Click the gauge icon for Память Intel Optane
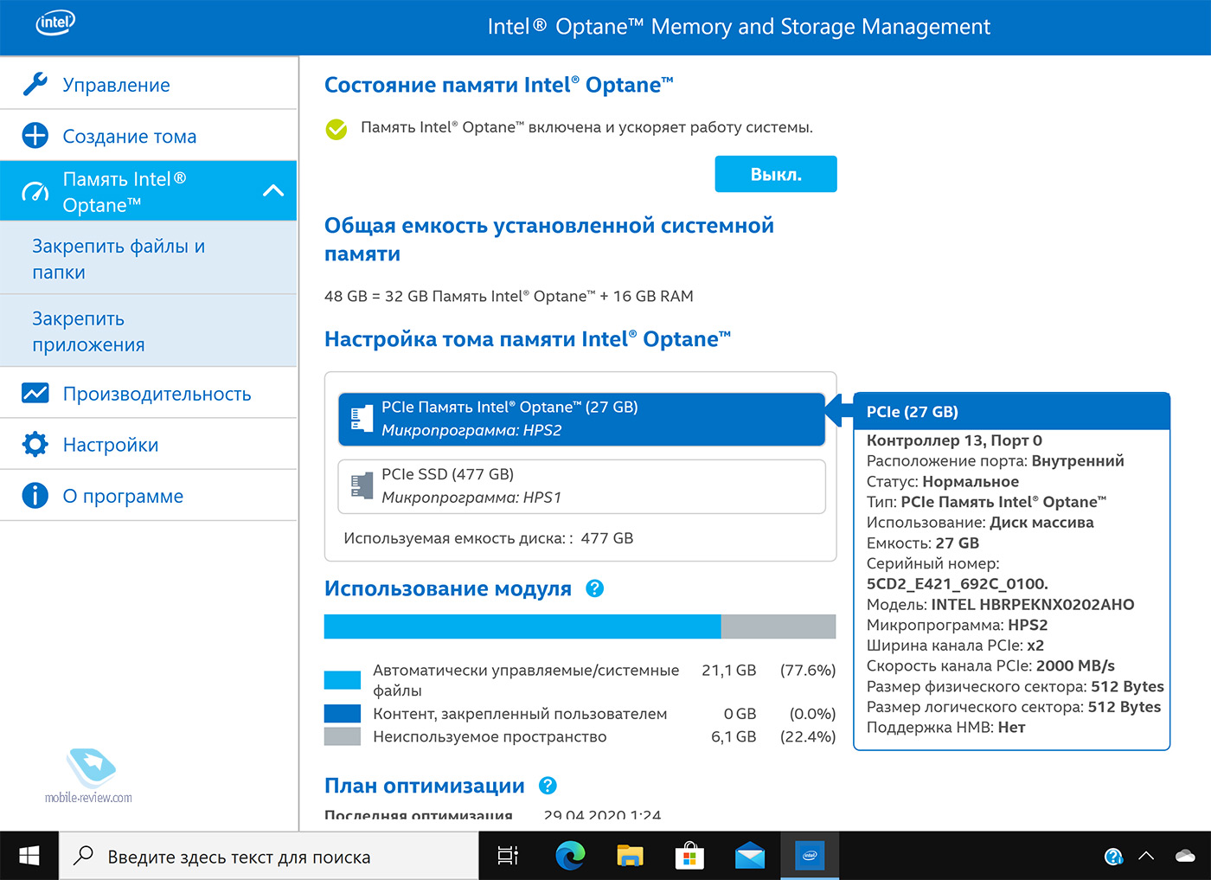1211x880 pixels. pos(35,191)
